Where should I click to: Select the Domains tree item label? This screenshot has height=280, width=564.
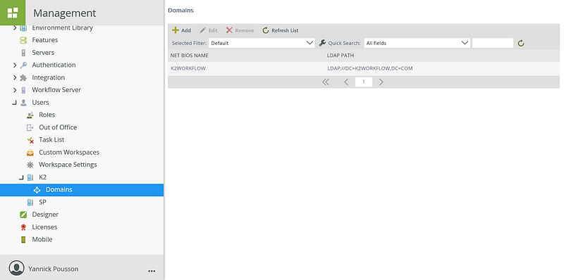[59, 189]
